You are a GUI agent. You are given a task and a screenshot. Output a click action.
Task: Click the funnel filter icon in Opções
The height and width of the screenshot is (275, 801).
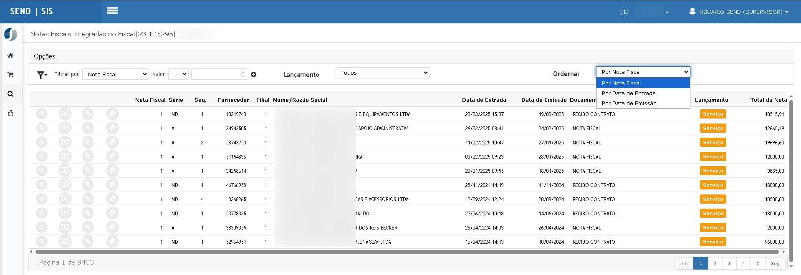(x=42, y=75)
